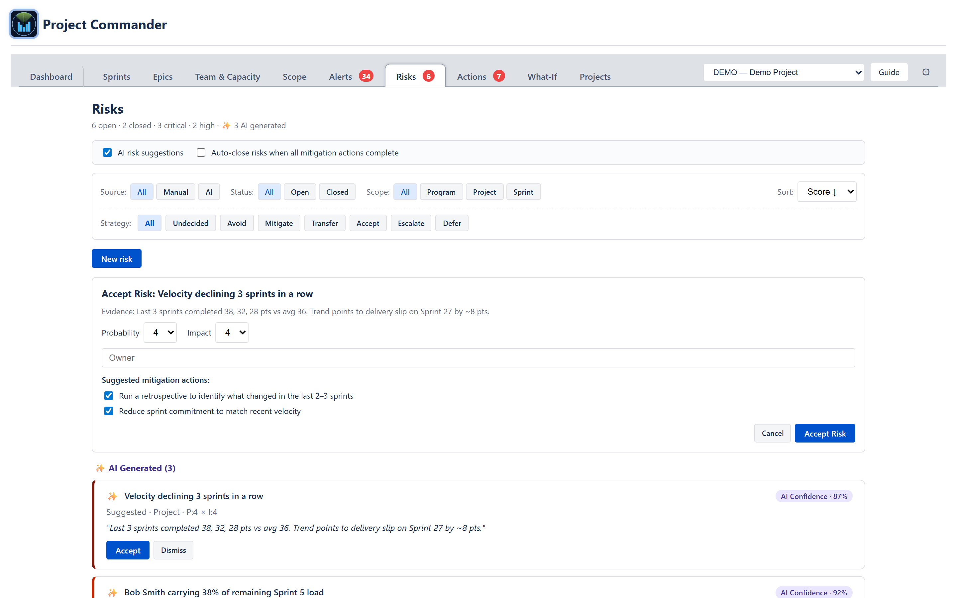This screenshot has height=598, width=957.
Task: Confirm with the Accept Risk button
Action: [x=824, y=433]
